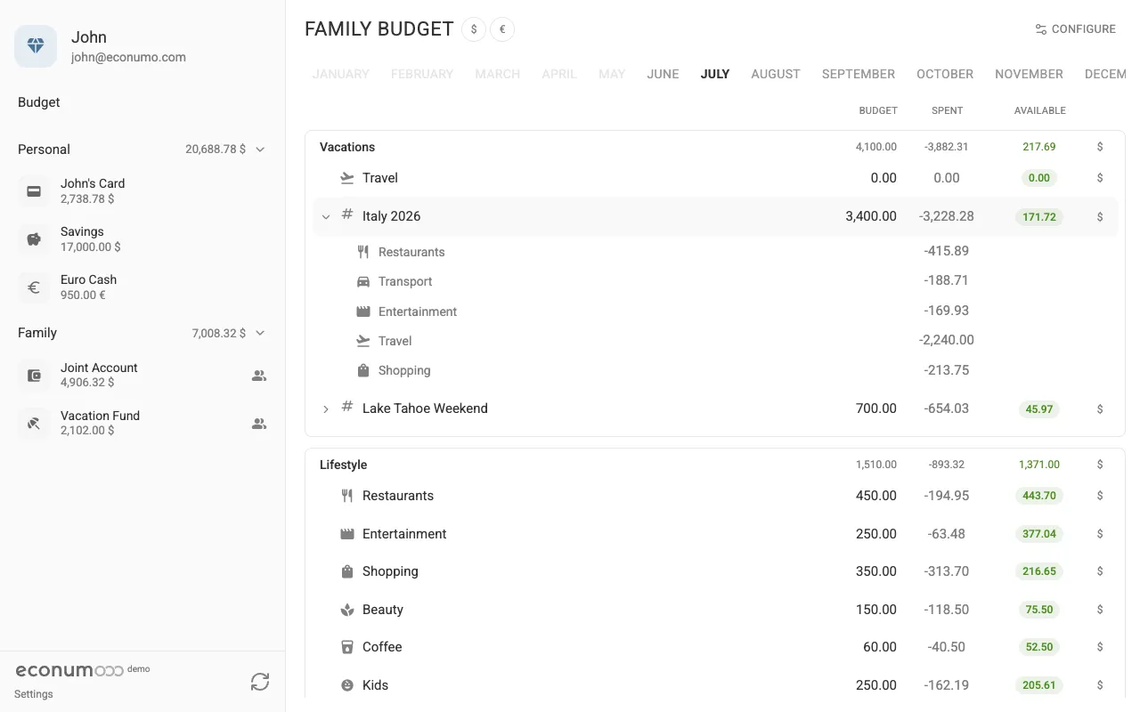The image size is (1140, 712).
Task: Collapse the Personal accounts group
Action: [260, 150]
